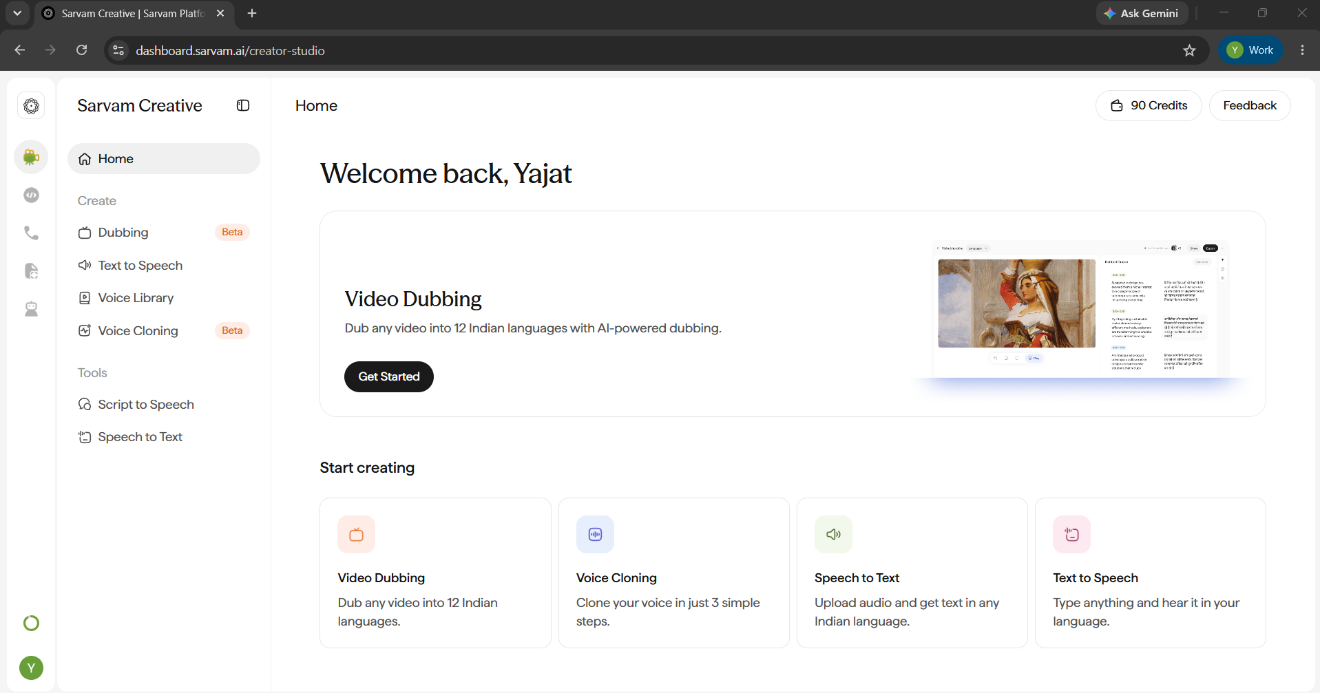Image resolution: width=1320 pixels, height=693 pixels.
Task: Open Speech to Text tool in sidebar
Action: tap(164, 437)
